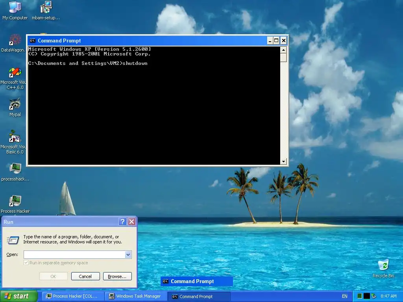Click the Command Prompt window title text
Screen dimensions: 403x302
(x=59, y=41)
